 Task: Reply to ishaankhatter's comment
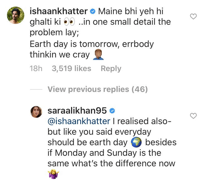click(x=111, y=69)
